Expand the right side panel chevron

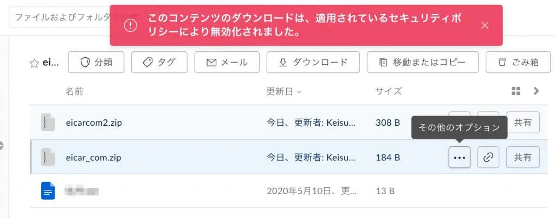coord(537,91)
